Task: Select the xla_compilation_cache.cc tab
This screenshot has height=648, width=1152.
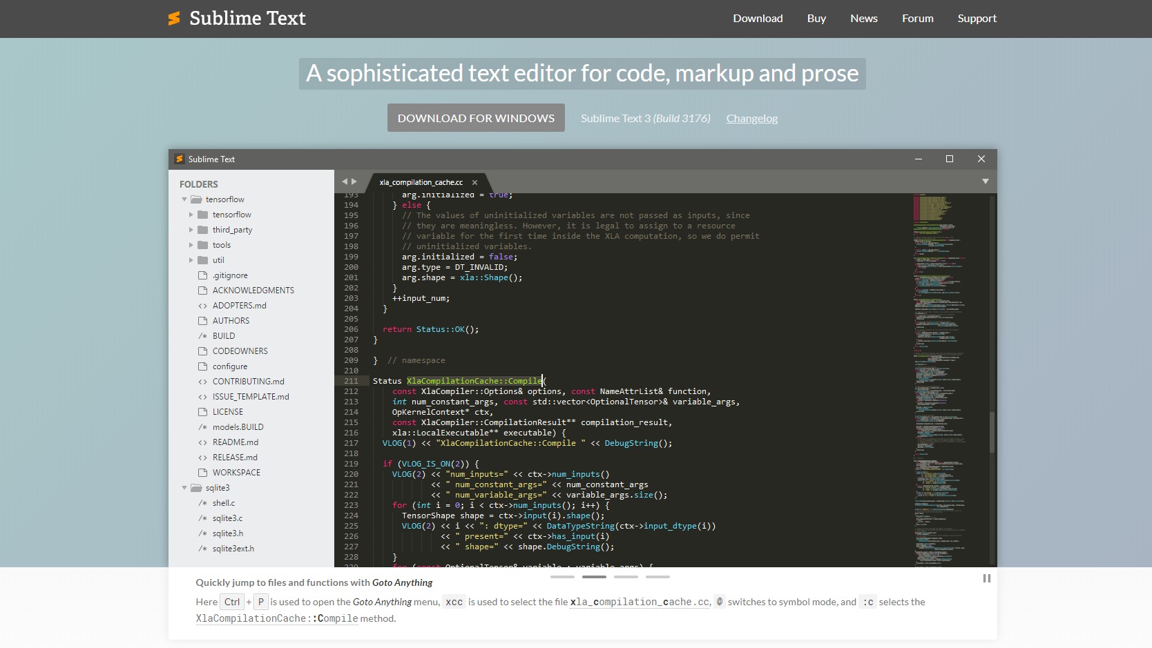Action: click(x=421, y=182)
